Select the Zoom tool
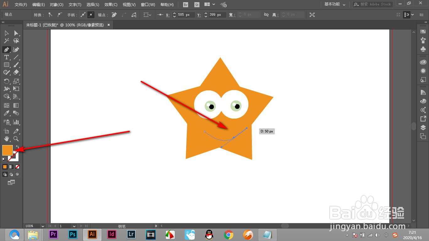The image size is (429, 241). (x=16, y=139)
